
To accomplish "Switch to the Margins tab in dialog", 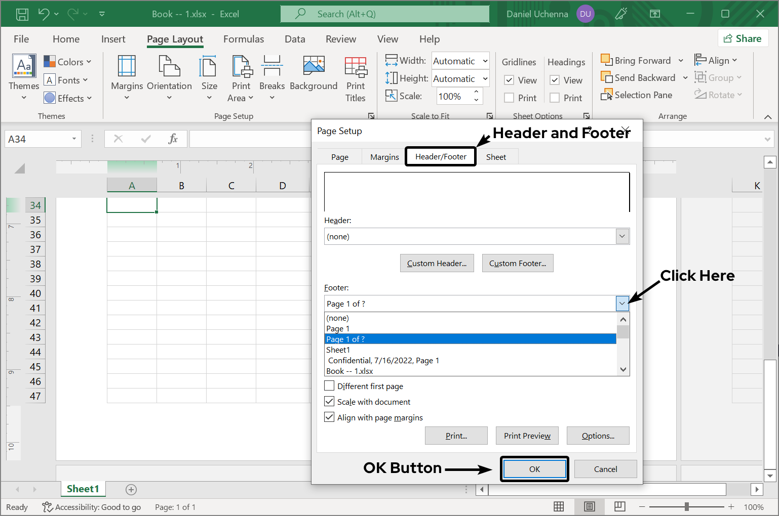I will point(384,157).
